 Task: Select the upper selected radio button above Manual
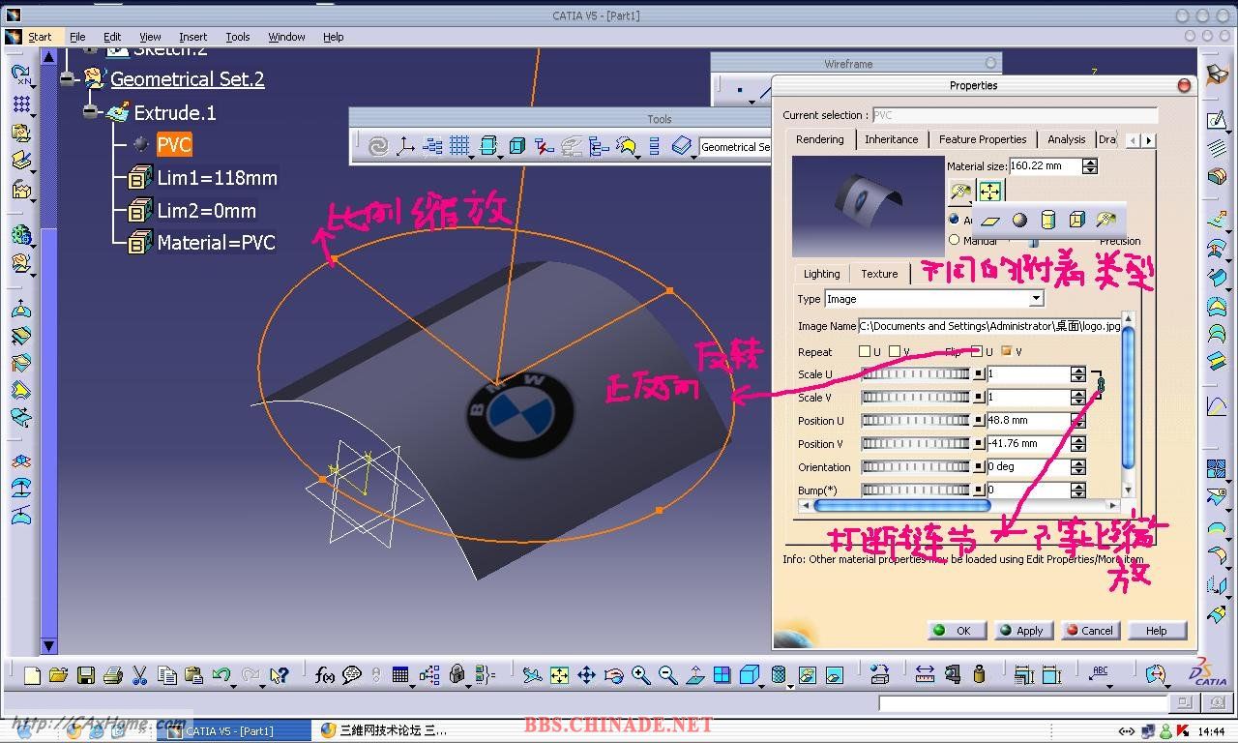[955, 220]
